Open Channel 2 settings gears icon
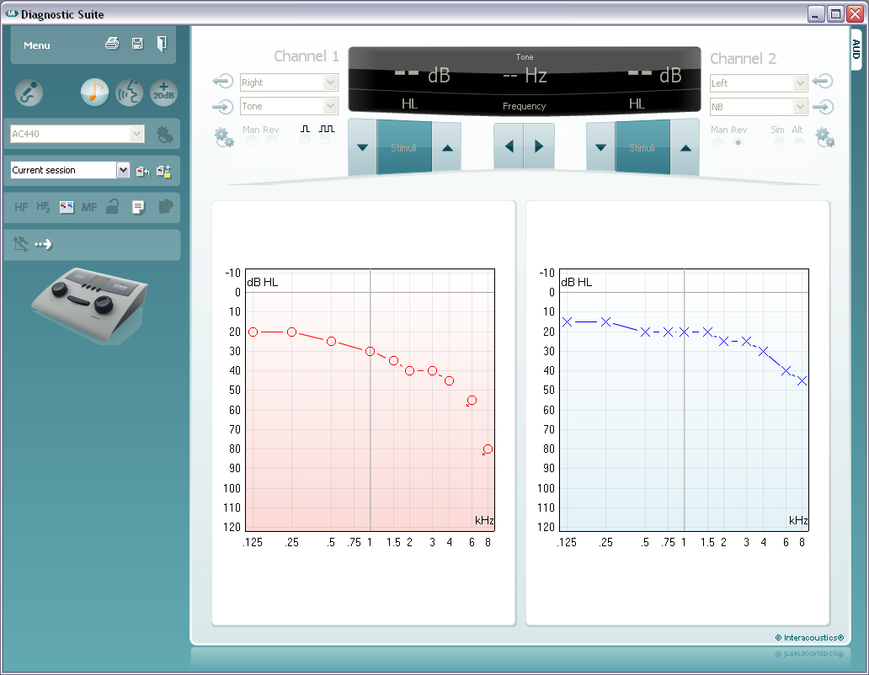 825,138
